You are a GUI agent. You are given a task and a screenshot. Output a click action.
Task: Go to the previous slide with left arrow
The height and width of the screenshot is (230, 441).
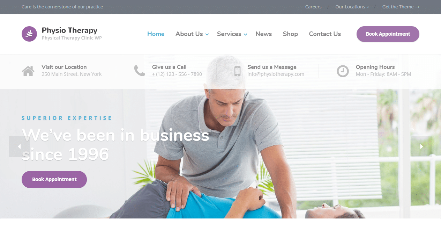click(19, 146)
